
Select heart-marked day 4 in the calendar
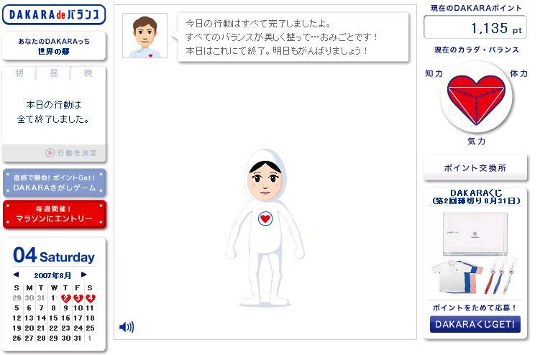(x=90, y=298)
